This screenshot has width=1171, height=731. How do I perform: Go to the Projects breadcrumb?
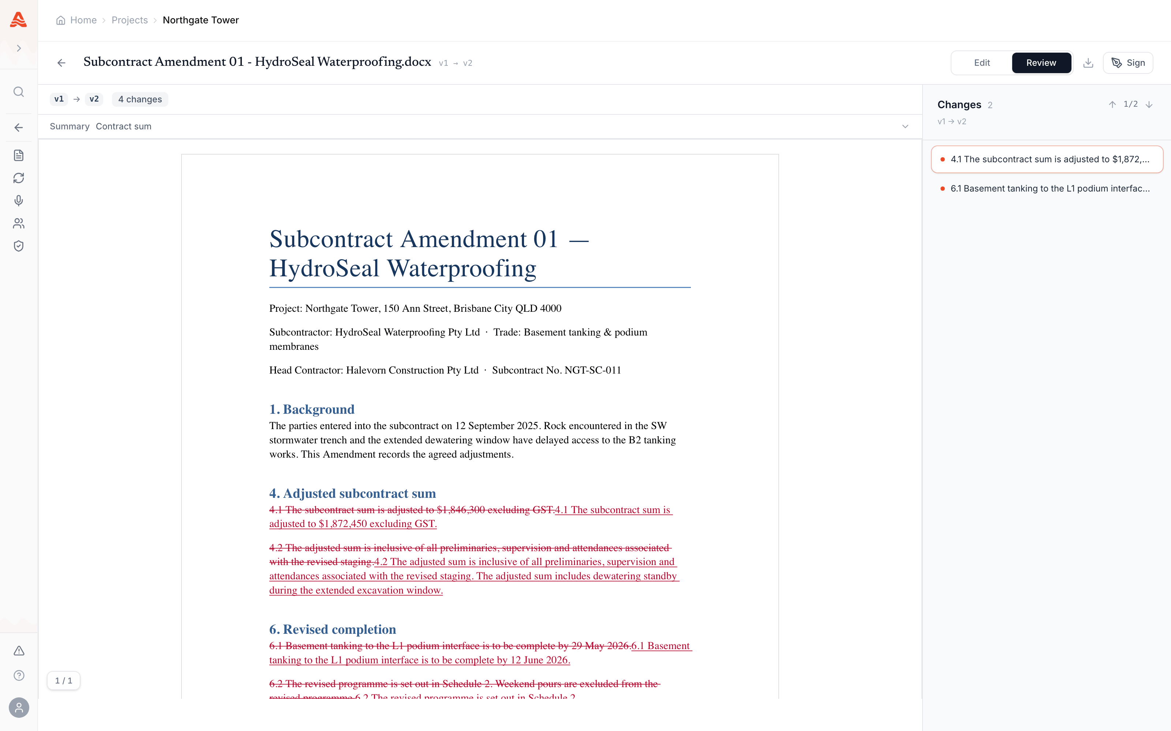(x=130, y=20)
